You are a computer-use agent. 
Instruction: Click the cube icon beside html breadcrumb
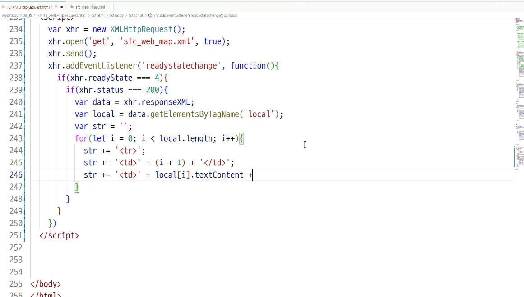click(93, 15)
